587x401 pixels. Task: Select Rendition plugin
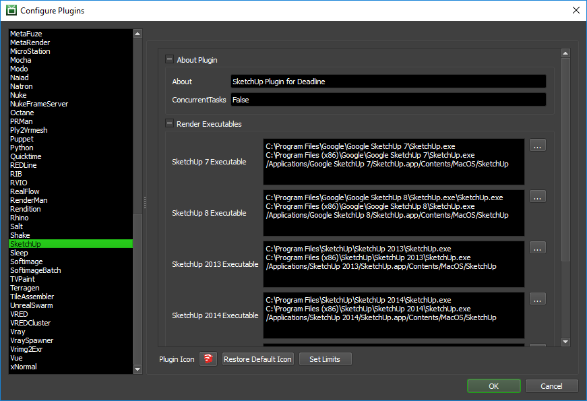(71, 209)
